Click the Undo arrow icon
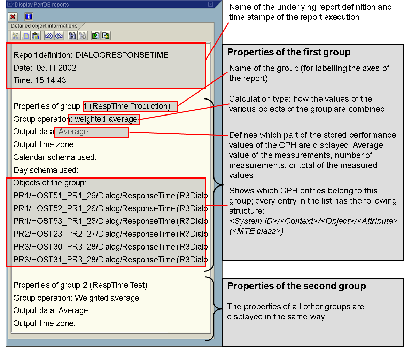The width and height of the screenshot is (404, 348). pyautogui.click(x=49, y=35)
